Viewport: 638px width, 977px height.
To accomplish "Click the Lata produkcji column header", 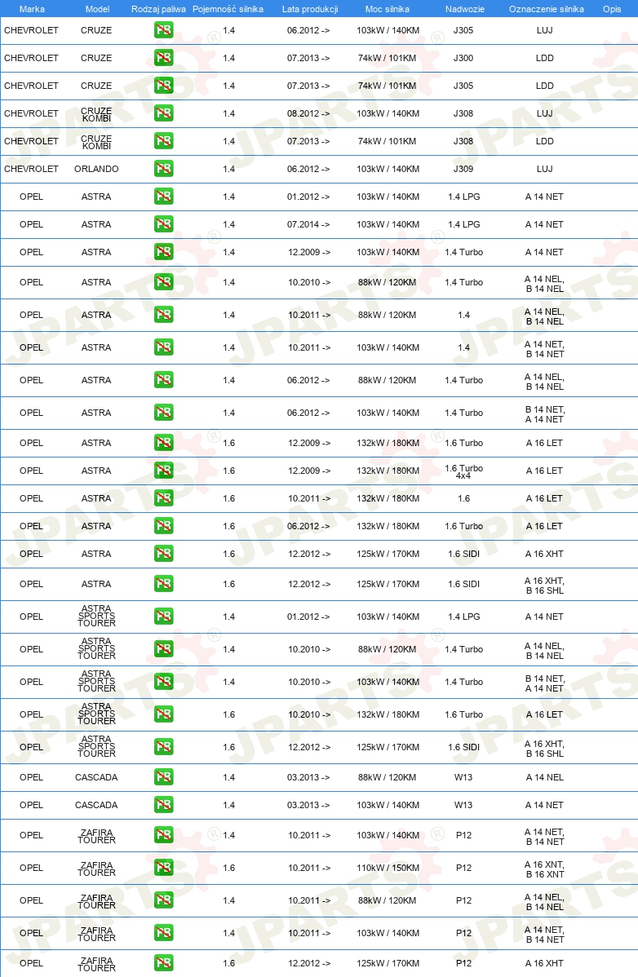I will click(310, 9).
